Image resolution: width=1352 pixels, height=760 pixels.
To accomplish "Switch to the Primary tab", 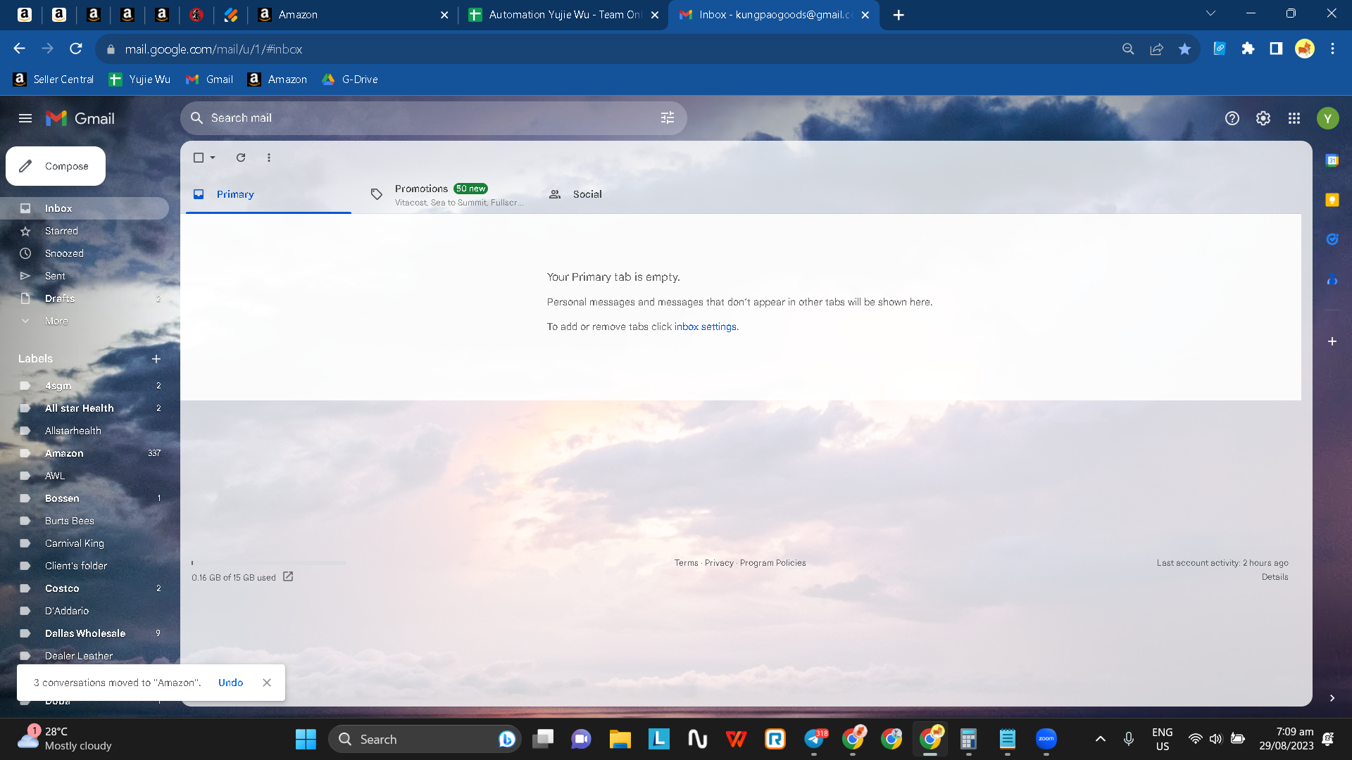I will point(268,194).
